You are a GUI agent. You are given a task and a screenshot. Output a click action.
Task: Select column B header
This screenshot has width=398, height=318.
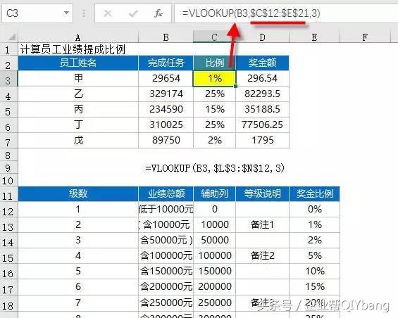pos(166,37)
